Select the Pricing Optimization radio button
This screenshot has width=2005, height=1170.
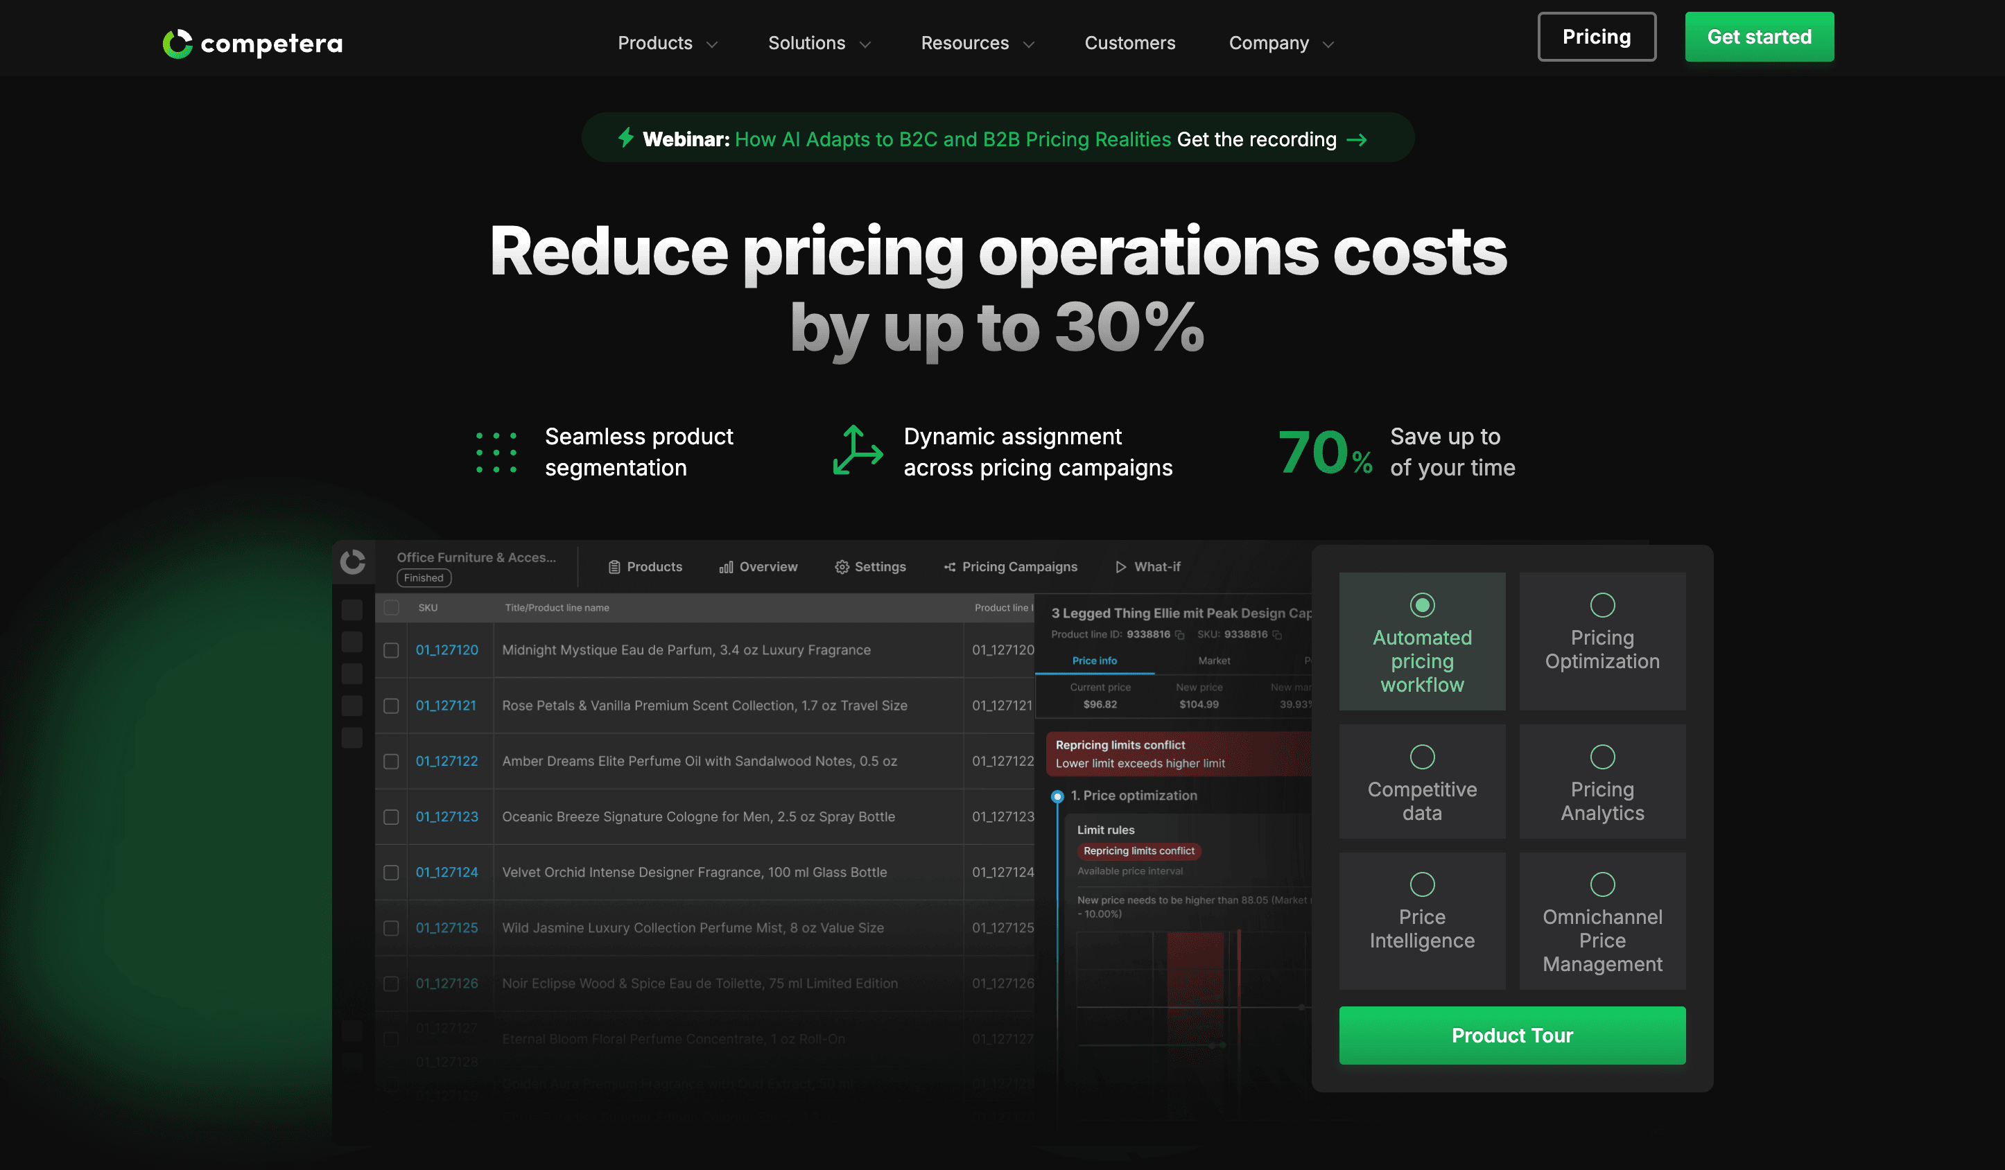coord(1602,604)
